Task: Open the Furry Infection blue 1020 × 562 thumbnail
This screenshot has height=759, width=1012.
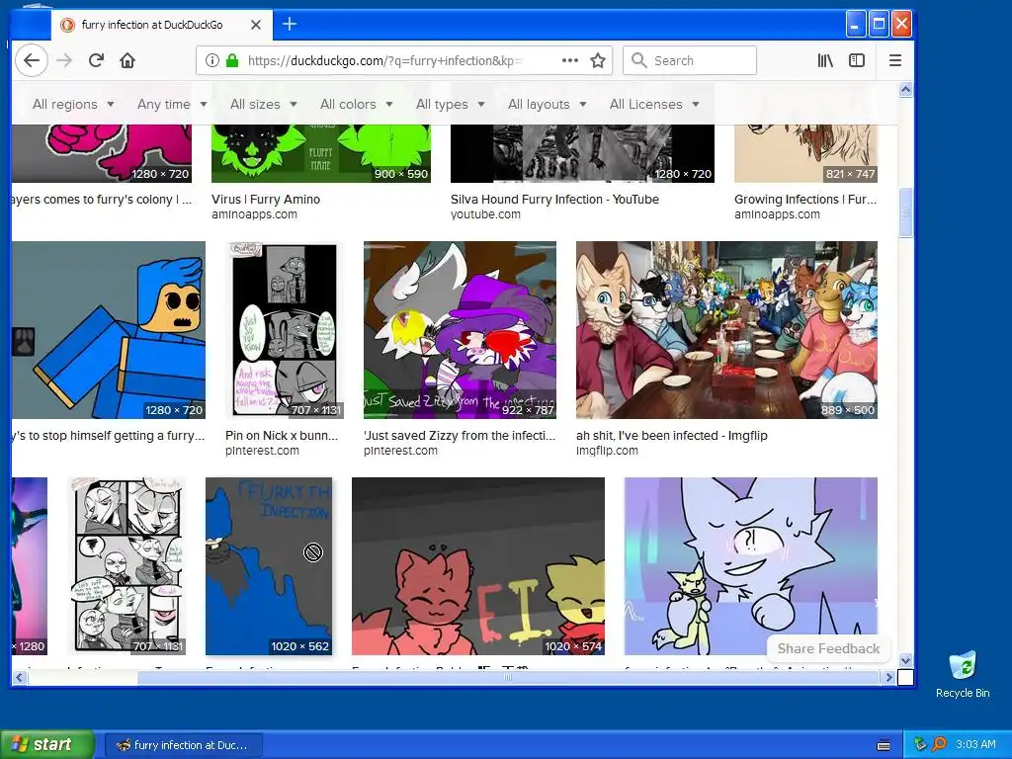Action: (x=269, y=566)
